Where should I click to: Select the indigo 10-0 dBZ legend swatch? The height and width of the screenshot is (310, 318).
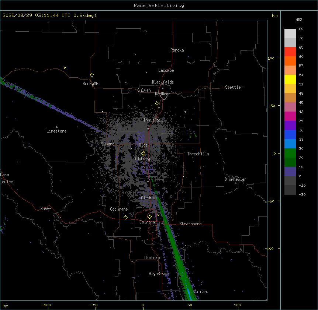290,172
